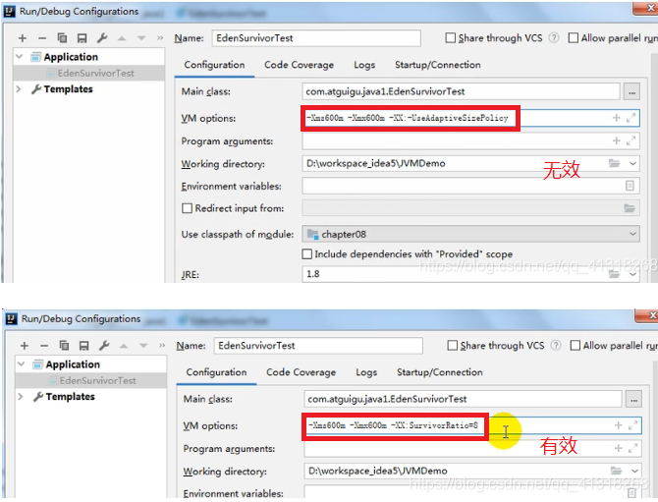Click the Startup/Connection tab in lower dialog

point(440,372)
